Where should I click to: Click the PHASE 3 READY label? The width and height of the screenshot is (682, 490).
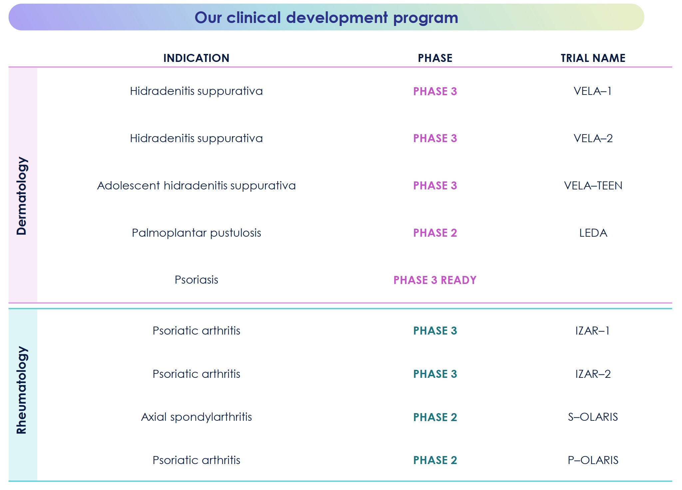coord(435,280)
